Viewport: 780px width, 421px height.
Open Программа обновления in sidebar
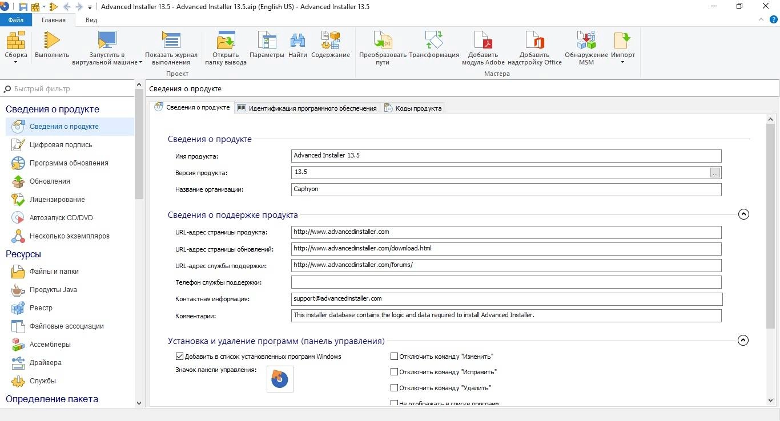pyautogui.click(x=70, y=163)
